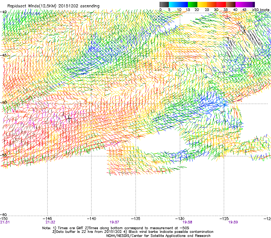Select the latitude label '-50' on left axis

coord(3,103)
